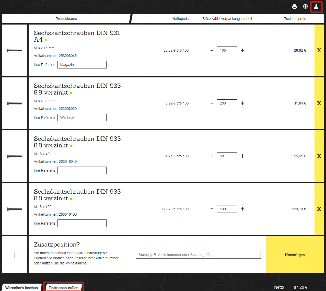Delete the M 16 x 100 mm position
The width and height of the screenshot is (326, 291).
pyautogui.click(x=319, y=209)
